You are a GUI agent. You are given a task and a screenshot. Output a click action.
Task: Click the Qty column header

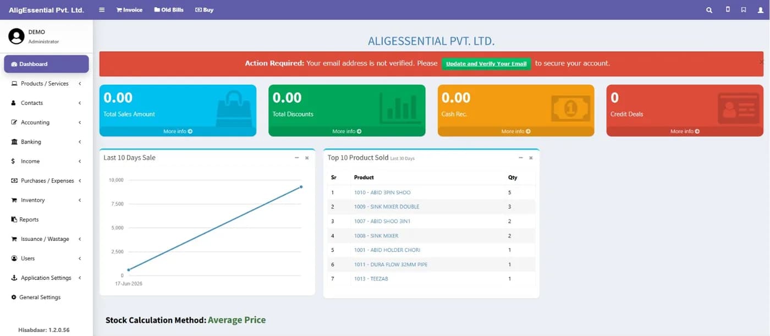[x=513, y=178]
